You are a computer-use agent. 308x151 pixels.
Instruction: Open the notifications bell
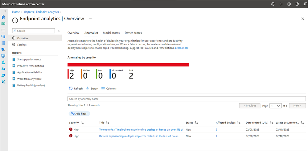(x=281, y=4)
